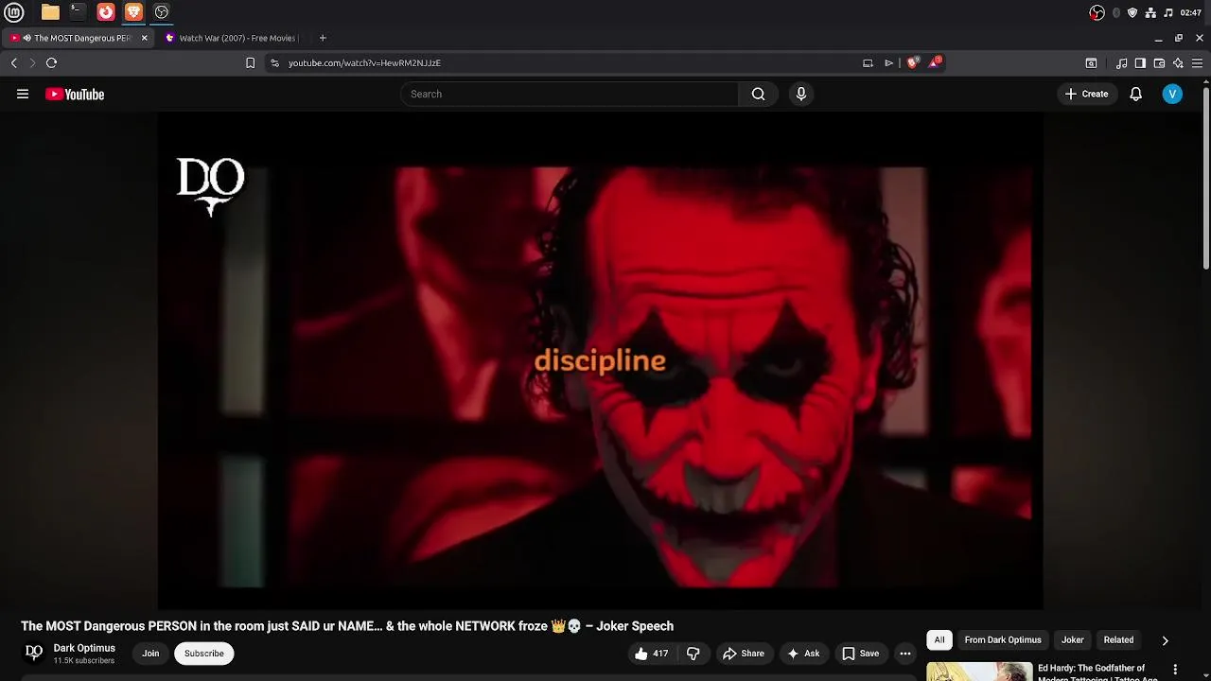View site information icon in address bar

[x=274, y=62]
